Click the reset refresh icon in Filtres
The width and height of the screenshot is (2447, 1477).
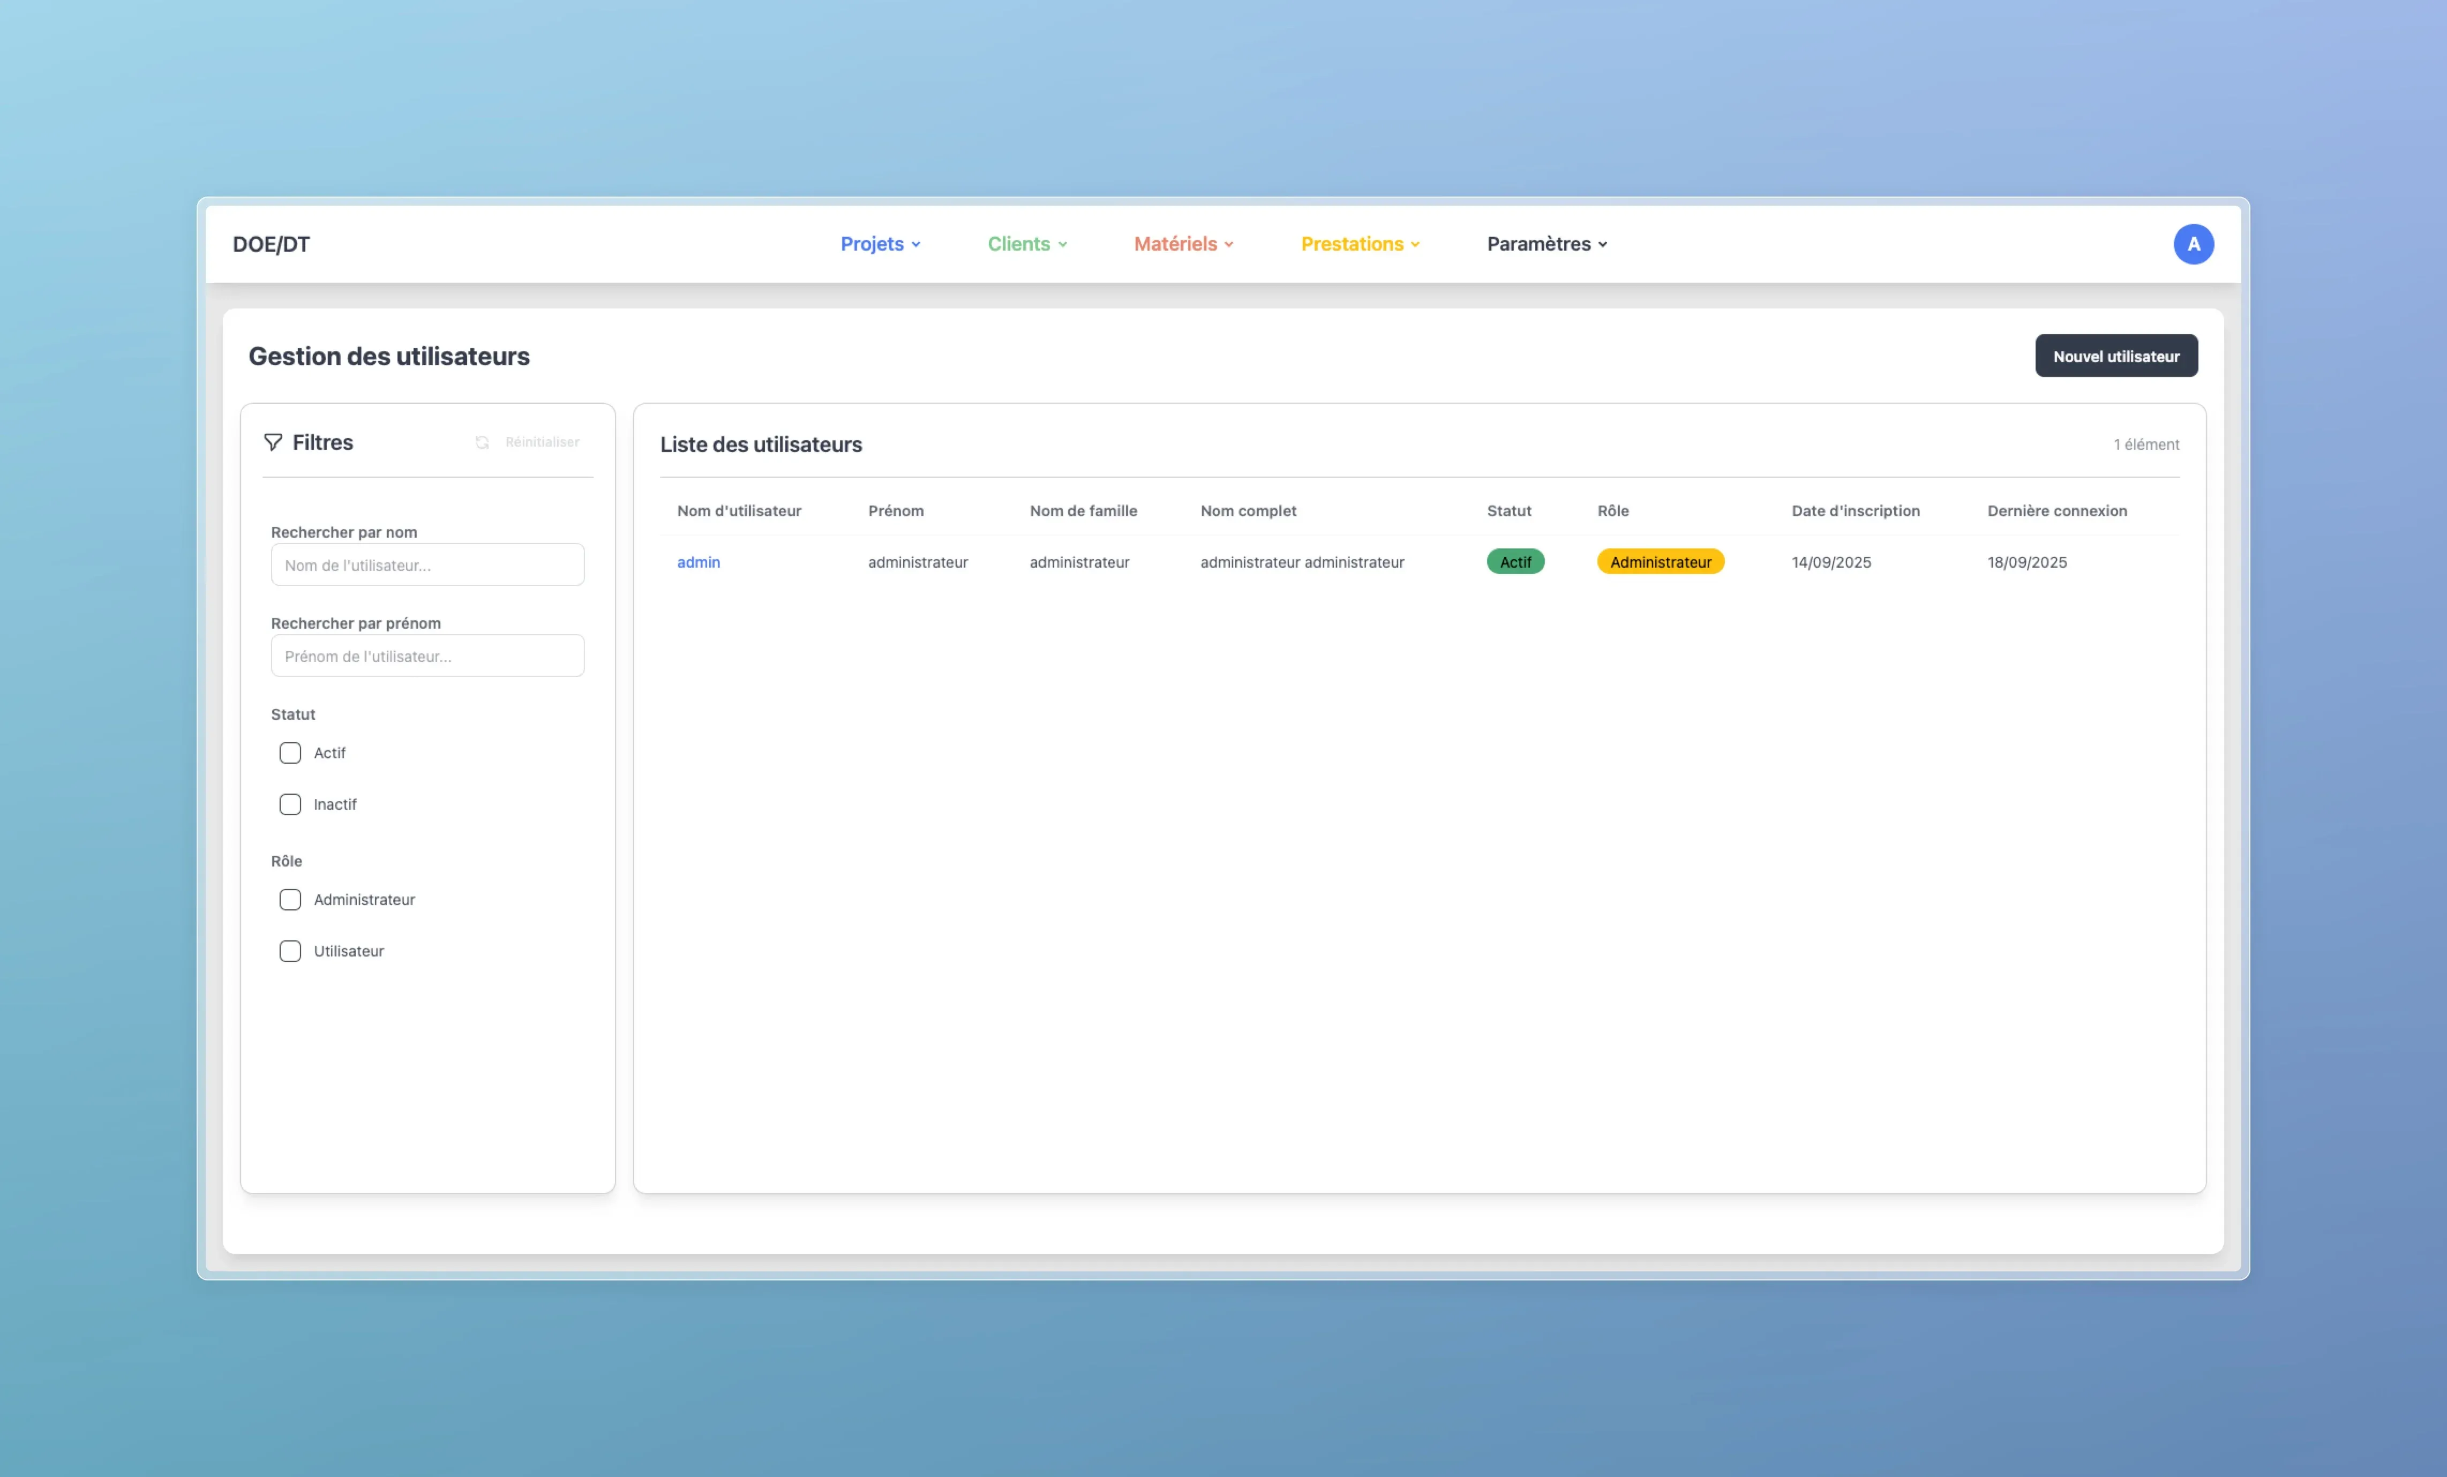coord(482,443)
